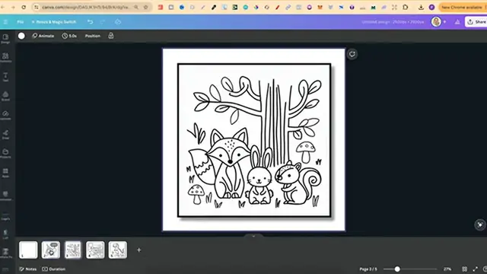
Task: Click the page refresh/regenerate icon
Action: (352, 54)
